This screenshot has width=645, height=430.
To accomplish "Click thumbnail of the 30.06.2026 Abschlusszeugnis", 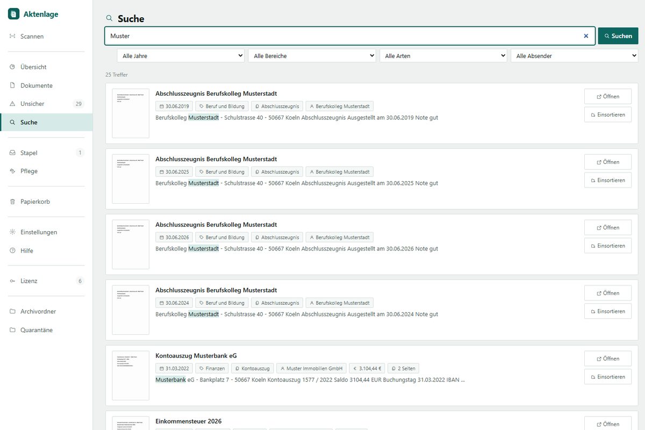I will [x=131, y=245].
